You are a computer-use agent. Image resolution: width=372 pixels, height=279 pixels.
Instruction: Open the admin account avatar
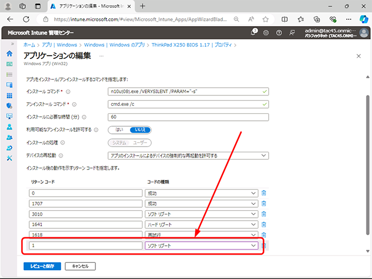tap(364, 33)
